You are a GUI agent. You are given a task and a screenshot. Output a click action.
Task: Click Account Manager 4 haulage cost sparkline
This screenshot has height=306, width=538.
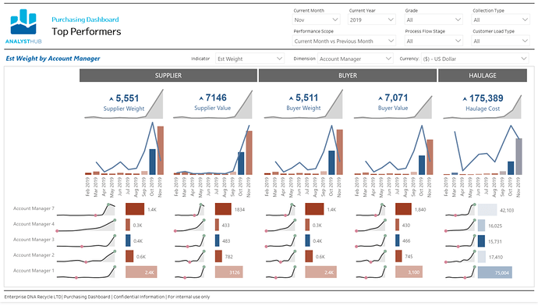[460, 226]
